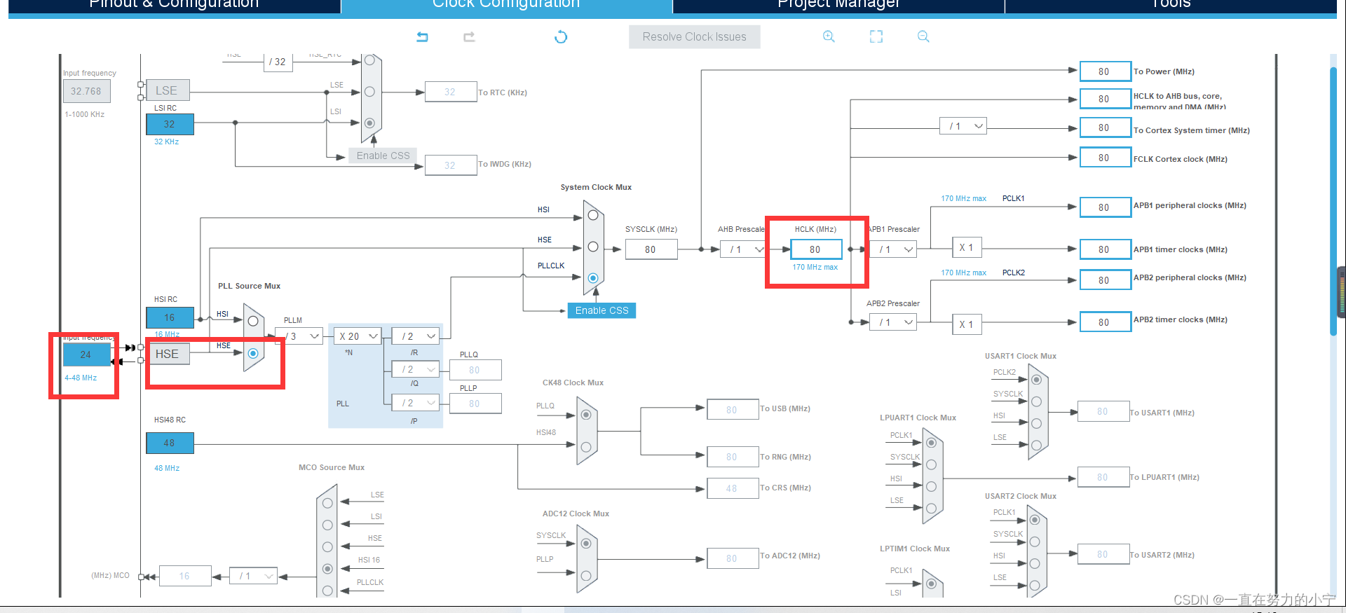
Task: Click the LSE clock source block
Action: (x=168, y=90)
